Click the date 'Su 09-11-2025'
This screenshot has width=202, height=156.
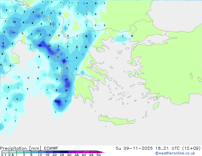[x=134, y=148]
